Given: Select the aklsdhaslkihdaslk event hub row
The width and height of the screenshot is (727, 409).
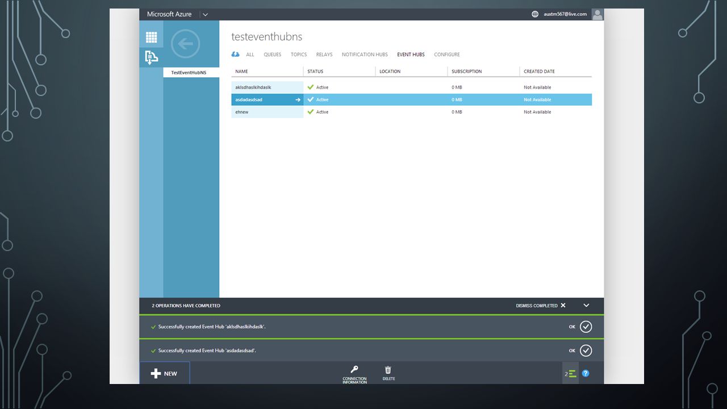Looking at the screenshot, I should coord(411,87).
